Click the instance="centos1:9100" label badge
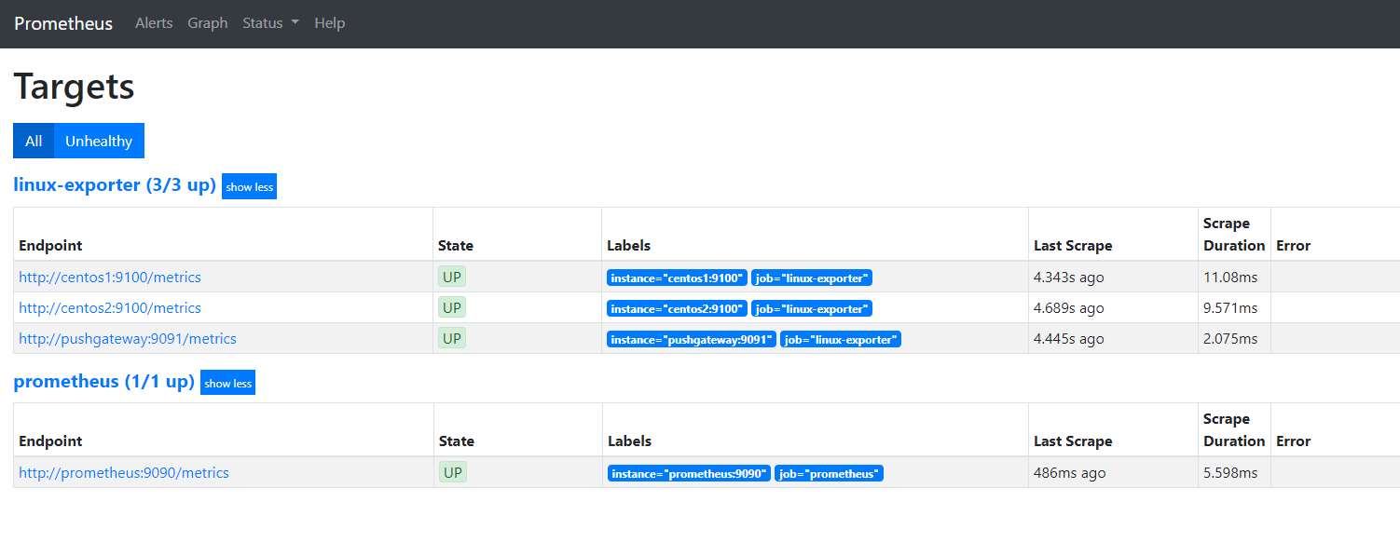Image resolution: width=1400 pixels, height=556 pixels. pyautogui.click(x=677, y=278)
